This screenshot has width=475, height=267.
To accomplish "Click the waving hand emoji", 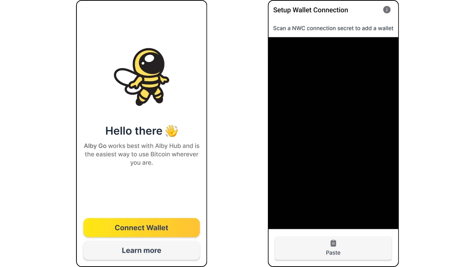I will pyautogui.click(x=171, y=131).
